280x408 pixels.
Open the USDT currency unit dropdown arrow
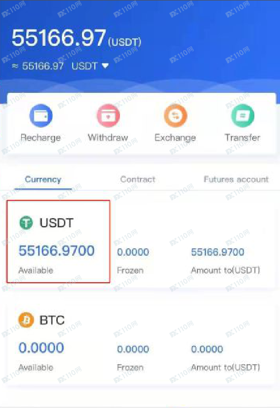pos(105,66)
